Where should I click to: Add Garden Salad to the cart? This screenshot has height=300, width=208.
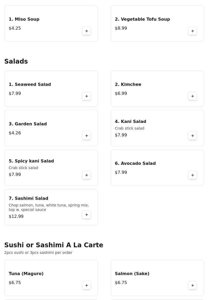(87, 136)
